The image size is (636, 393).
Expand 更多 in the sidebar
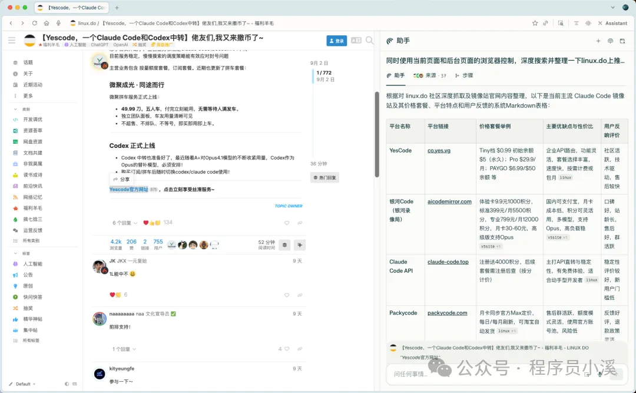click(28, 96)
